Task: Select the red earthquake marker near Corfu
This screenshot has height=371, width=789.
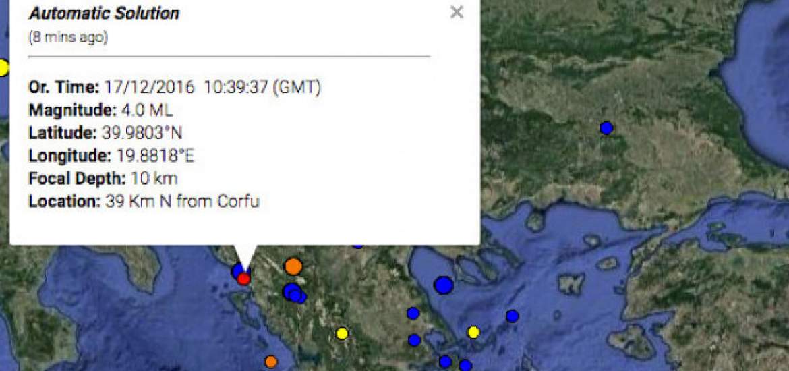Action: [x=243, y=279]
